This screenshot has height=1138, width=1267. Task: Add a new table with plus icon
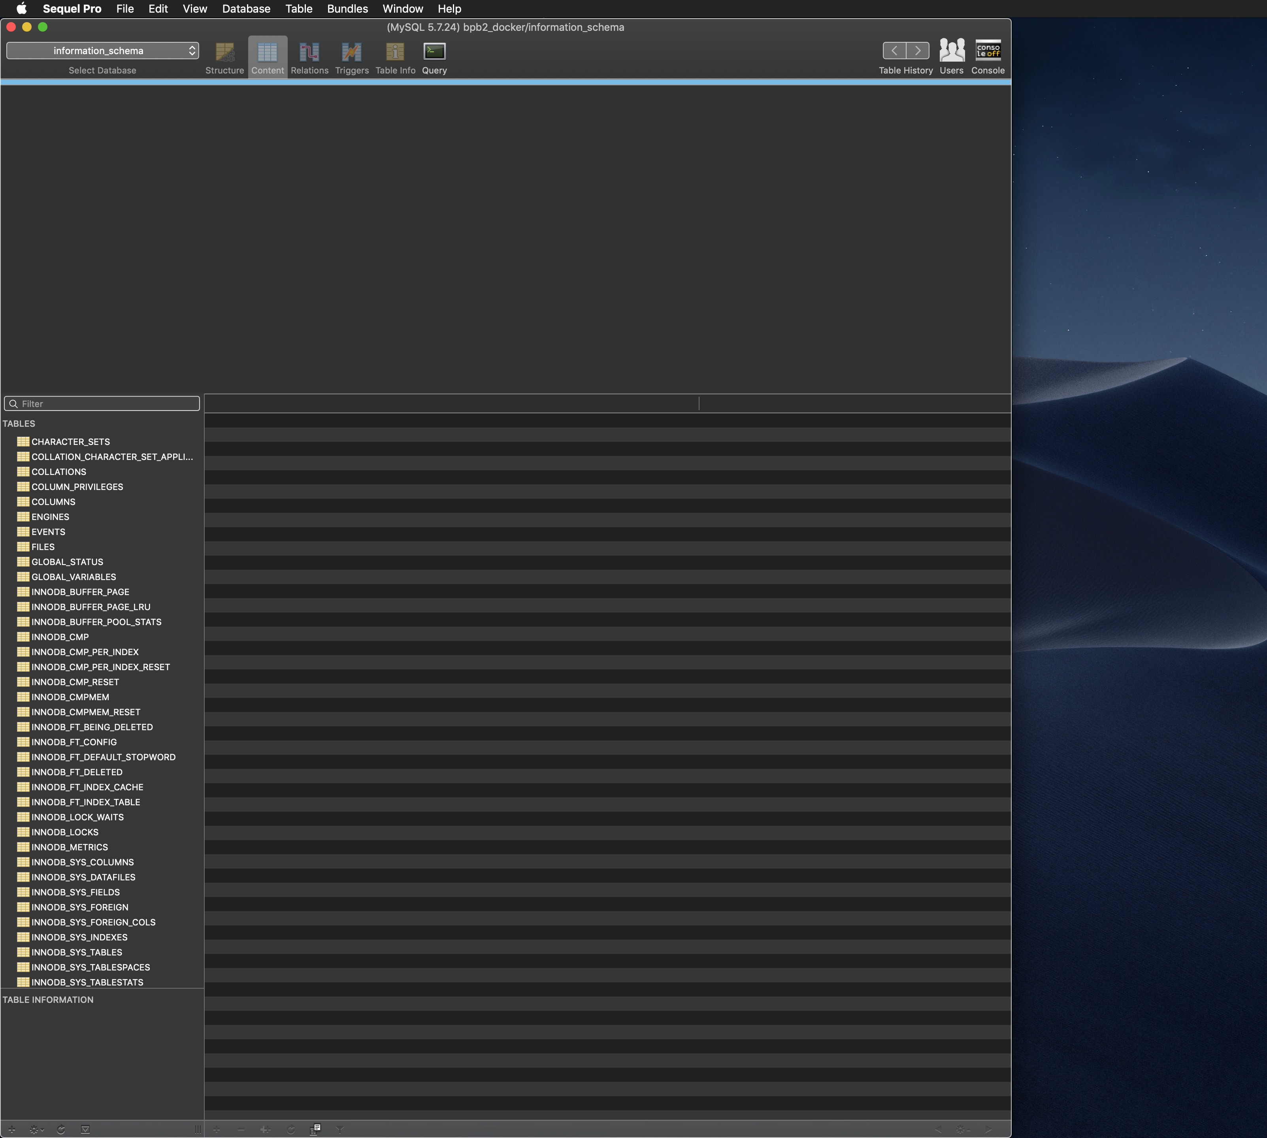pyautogui.click(x=12, y=1129)
